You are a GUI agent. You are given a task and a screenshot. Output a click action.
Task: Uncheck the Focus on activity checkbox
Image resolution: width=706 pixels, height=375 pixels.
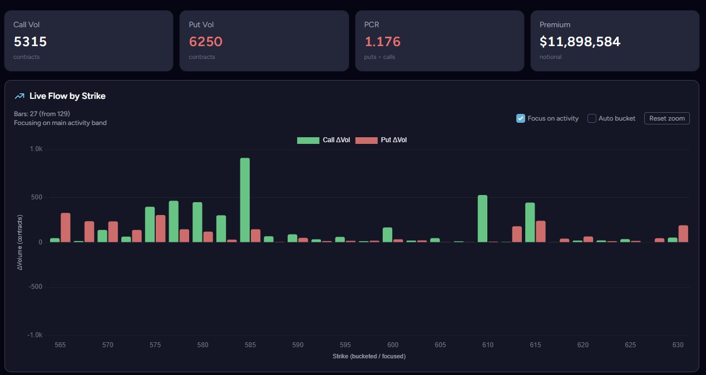click(x=521, y=118)
